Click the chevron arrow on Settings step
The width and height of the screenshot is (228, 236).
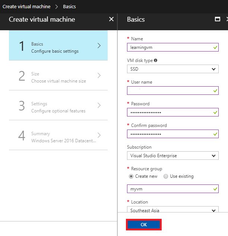click(x=99, y=105)
